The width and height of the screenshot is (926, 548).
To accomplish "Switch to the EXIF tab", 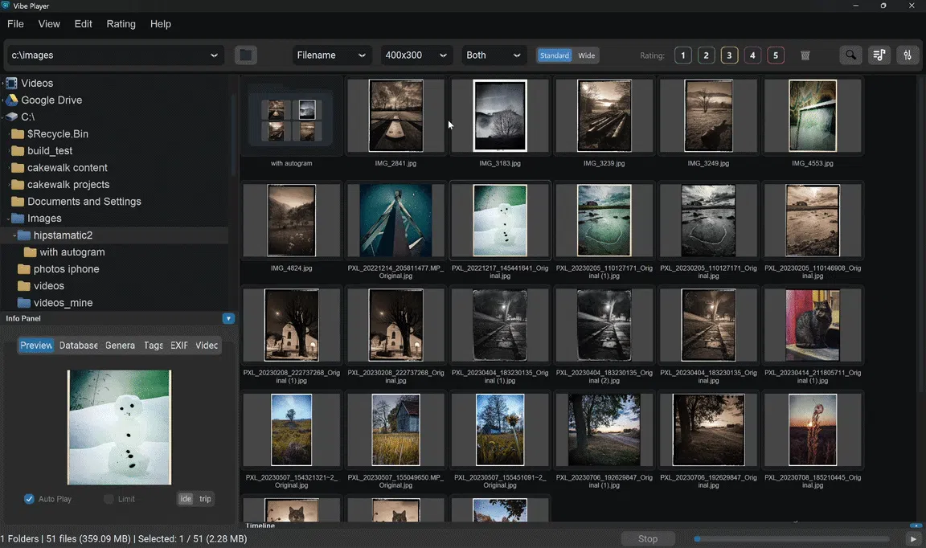I will pyautogui.click(x=179, y=346).
